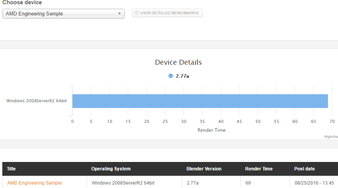
Task: Click the Render Time axis label
Action: pyautogui.click(x=211, y=130)
